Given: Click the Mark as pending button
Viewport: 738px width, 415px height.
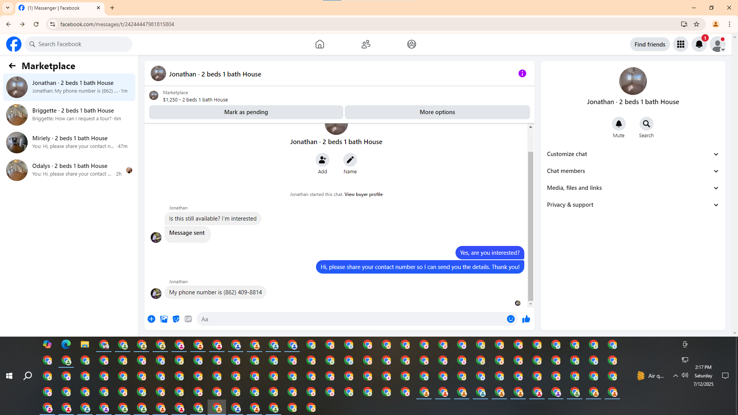Looking at the screenshot, I should coord(246,112).
